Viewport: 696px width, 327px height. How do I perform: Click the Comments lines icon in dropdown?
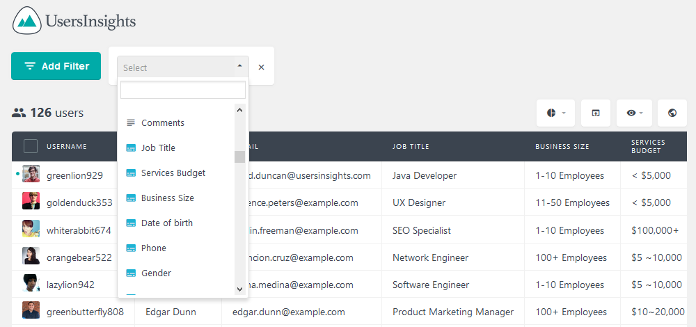pos(131,123)
